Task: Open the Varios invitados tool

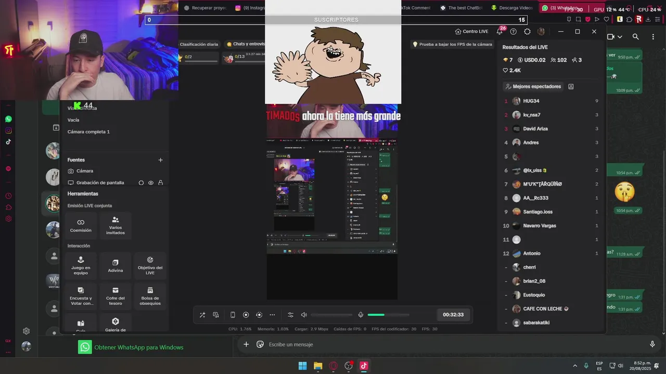Action: (116, 225)
